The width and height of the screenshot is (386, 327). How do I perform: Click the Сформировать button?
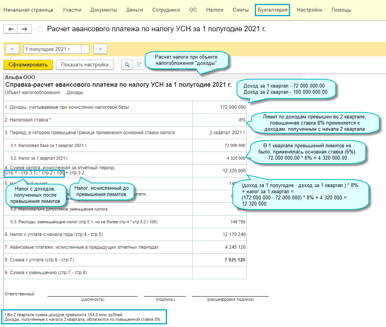[28, 65]
